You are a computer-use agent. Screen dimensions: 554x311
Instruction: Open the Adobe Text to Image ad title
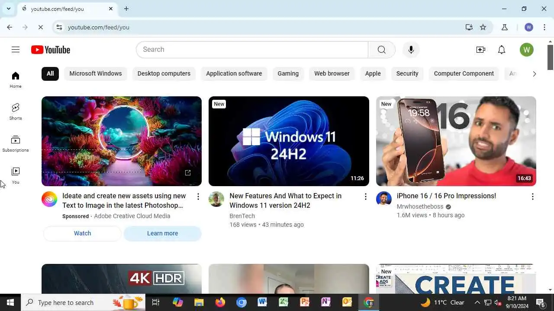pos(124,201)
